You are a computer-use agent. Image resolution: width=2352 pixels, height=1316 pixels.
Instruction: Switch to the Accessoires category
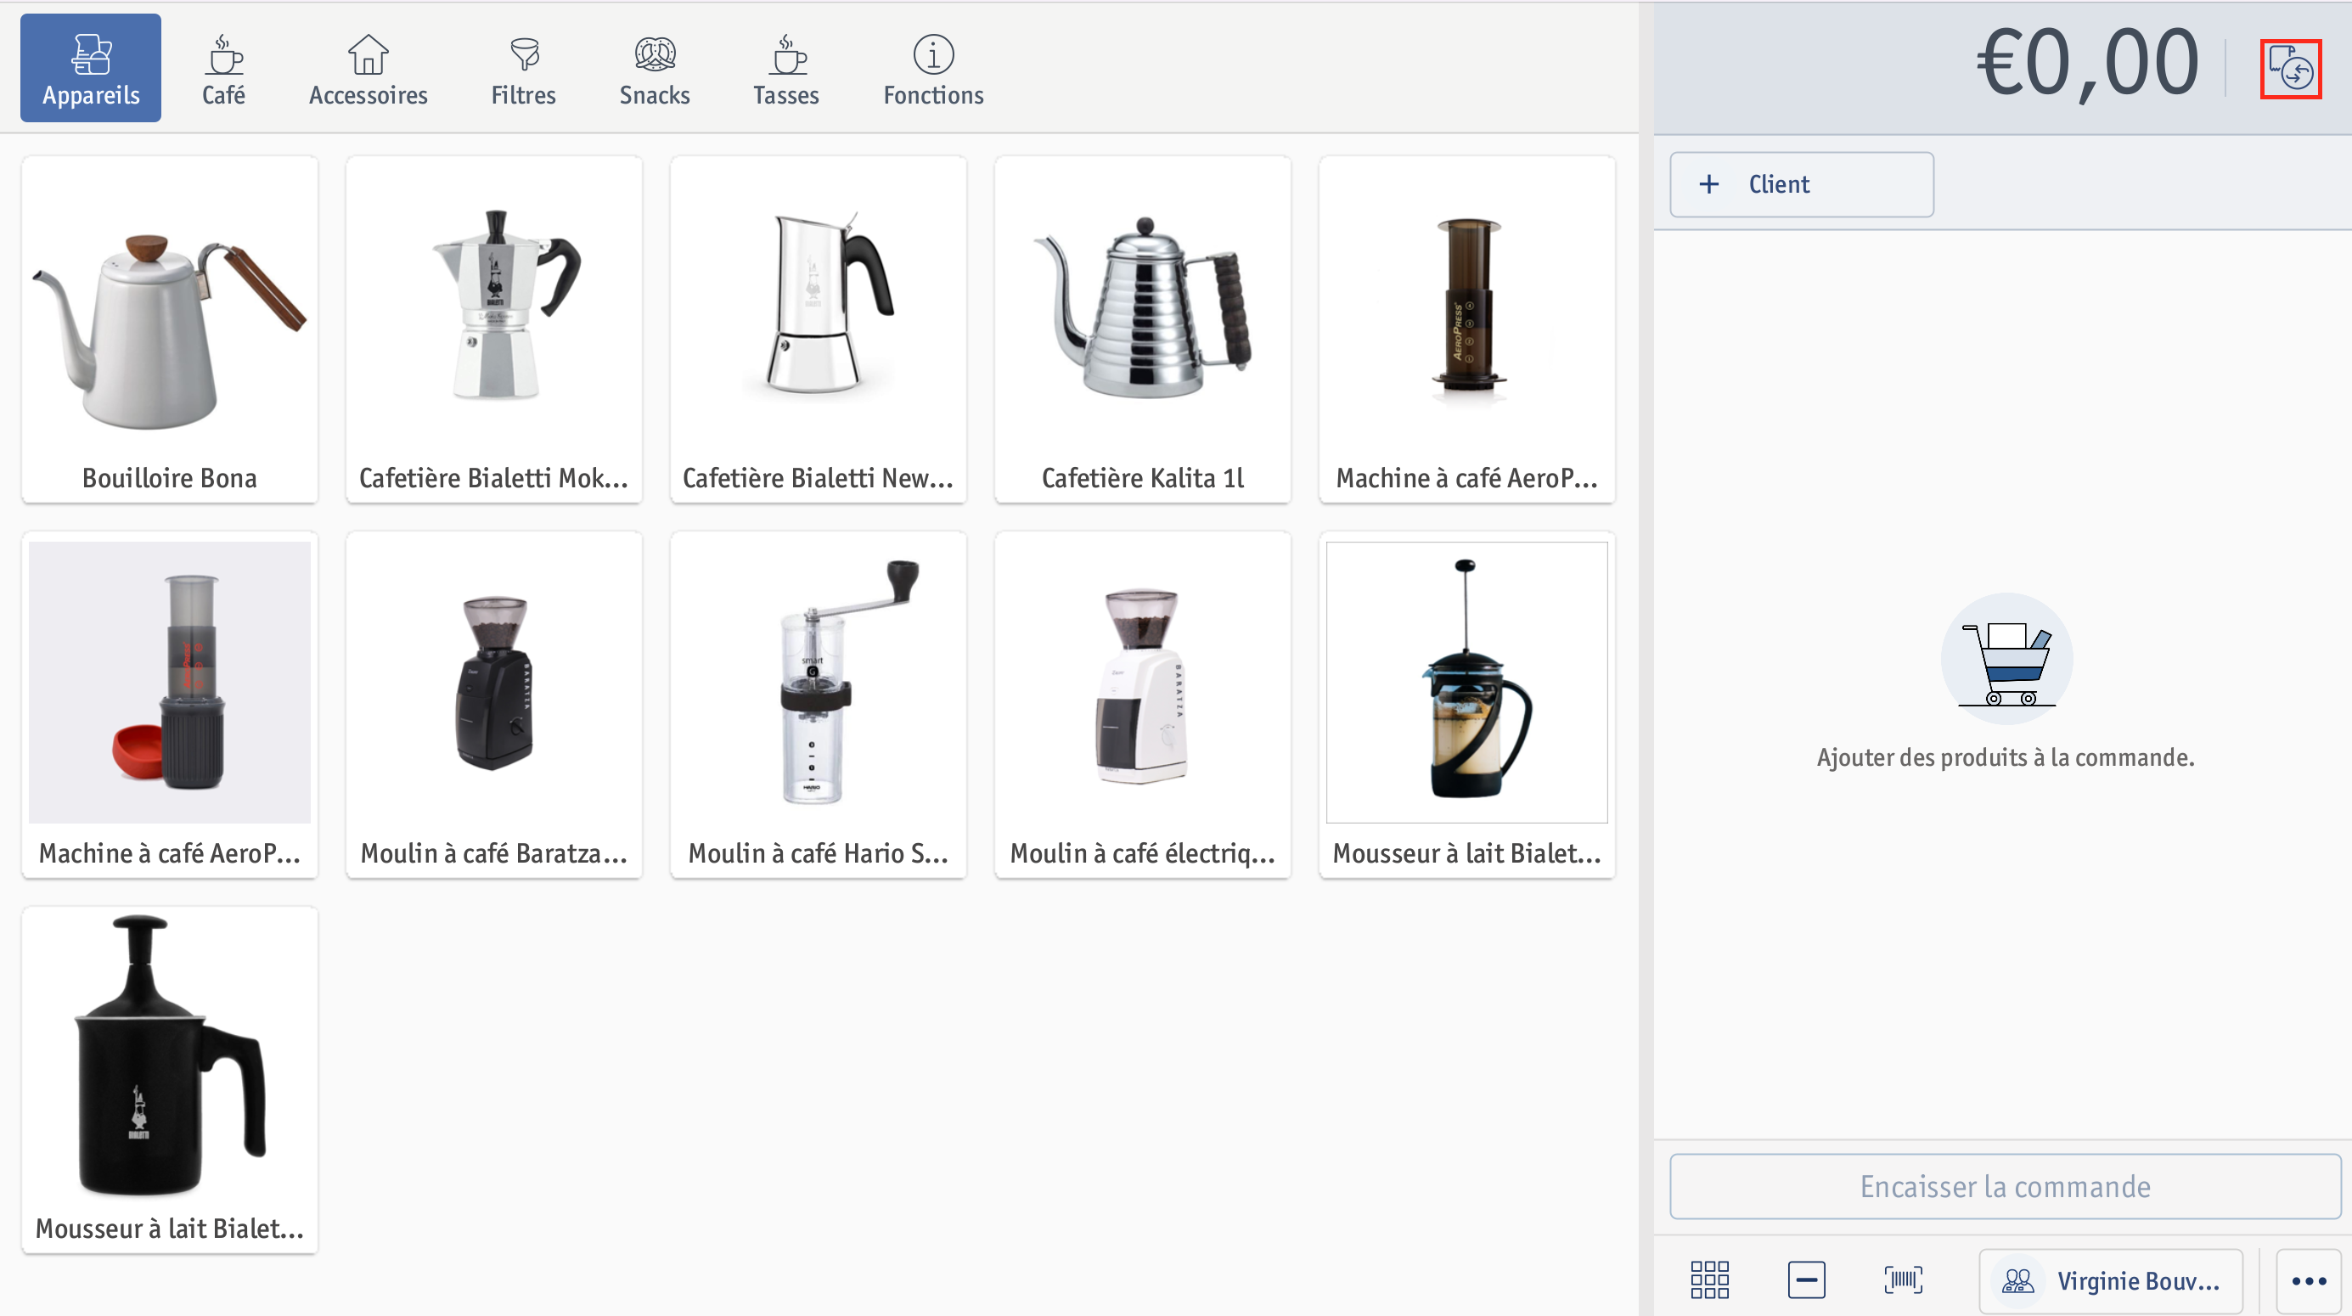coord(368,69)
